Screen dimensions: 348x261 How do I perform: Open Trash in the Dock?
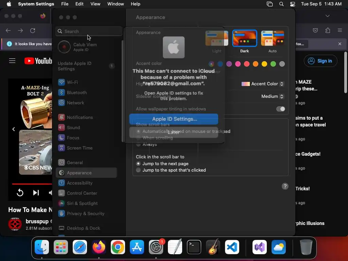coord(306,247)
